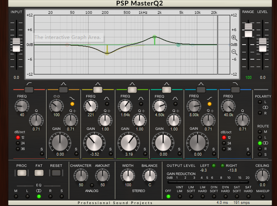This screenshot has height=206, width=277.
Task: Select EQ view L LED
Action: pos(27,196)
